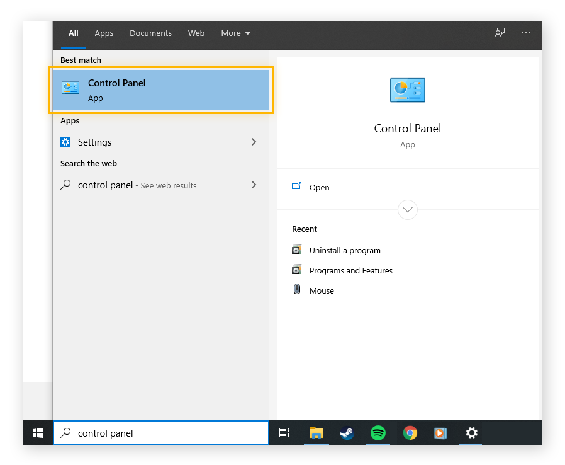
Task: Open Windows Settings via the gear icon
Action: [471, 433]
